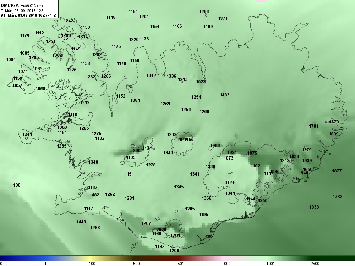Click the map value '1483'
355x266 pixels.
(x=225, y=95)
